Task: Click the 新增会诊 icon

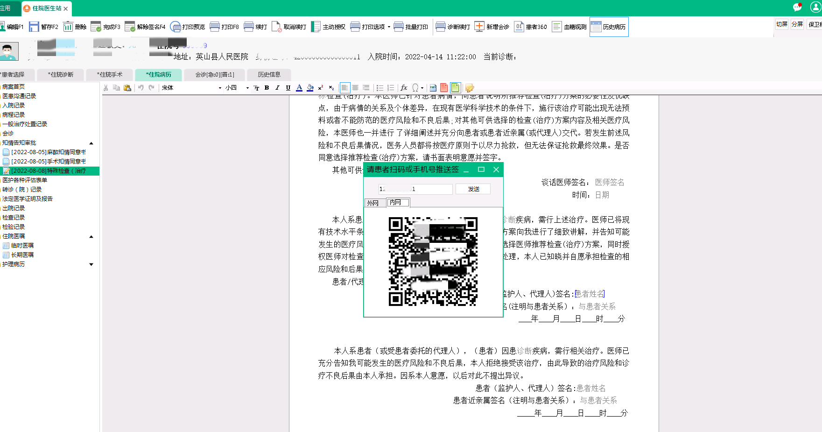Action: (x=479, y=27)
